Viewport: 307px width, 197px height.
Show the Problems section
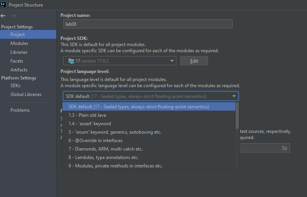coord(20,110)
